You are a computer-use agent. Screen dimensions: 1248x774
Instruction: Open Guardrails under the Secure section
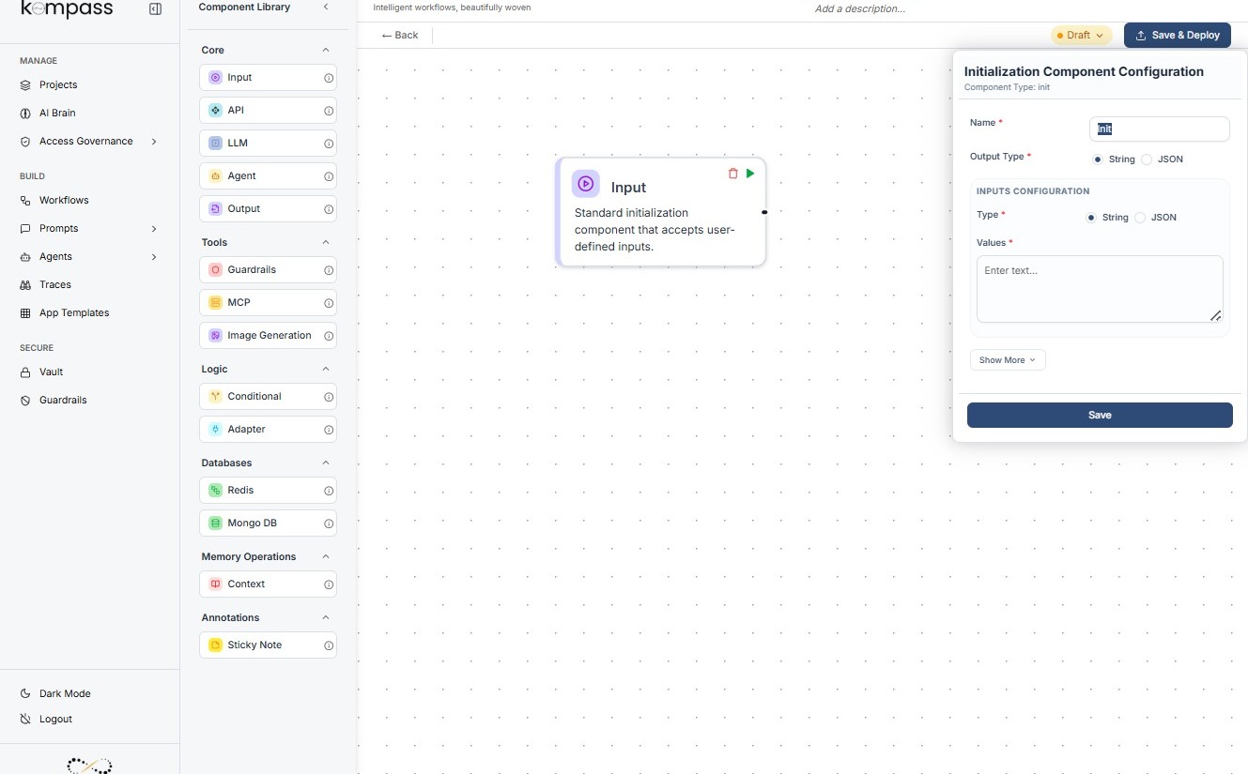[x=53, y=400]
